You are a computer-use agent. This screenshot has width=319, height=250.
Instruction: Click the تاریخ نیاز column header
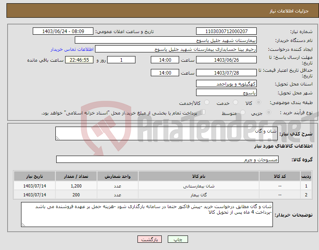(x=35, y=176)
